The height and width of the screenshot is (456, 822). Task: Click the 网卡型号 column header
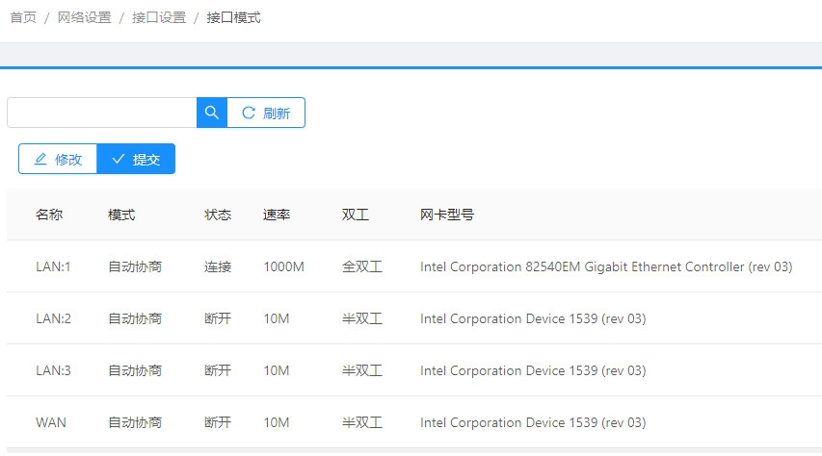446,215
